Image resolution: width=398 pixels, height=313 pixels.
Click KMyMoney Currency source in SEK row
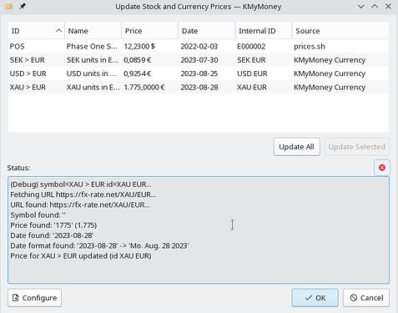tap(340, 60)
